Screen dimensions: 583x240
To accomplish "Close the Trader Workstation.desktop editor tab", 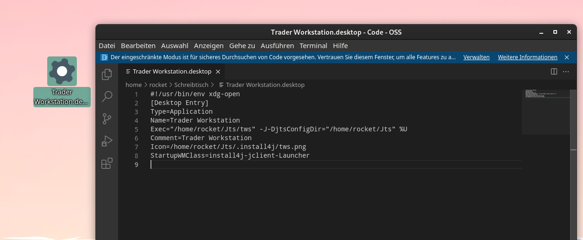I will 218,72.
